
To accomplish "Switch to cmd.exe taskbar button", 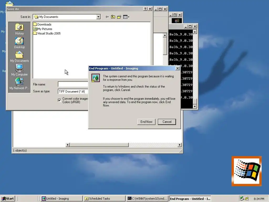I will pyautogui.click(x=148, y=199).
